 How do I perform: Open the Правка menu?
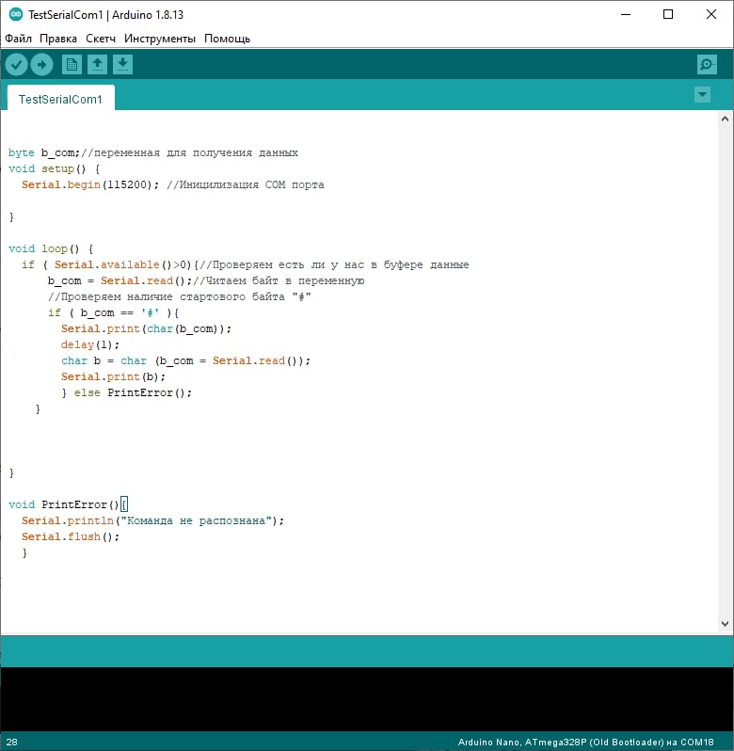[x=58, y=39]
